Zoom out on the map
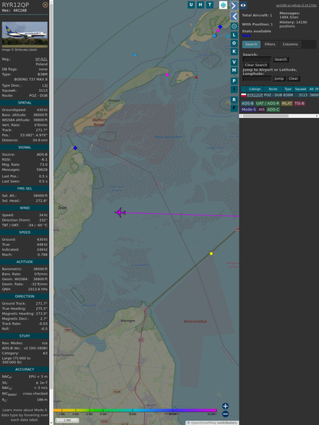Screen dimensions: 319x425 tap(225, 414)
